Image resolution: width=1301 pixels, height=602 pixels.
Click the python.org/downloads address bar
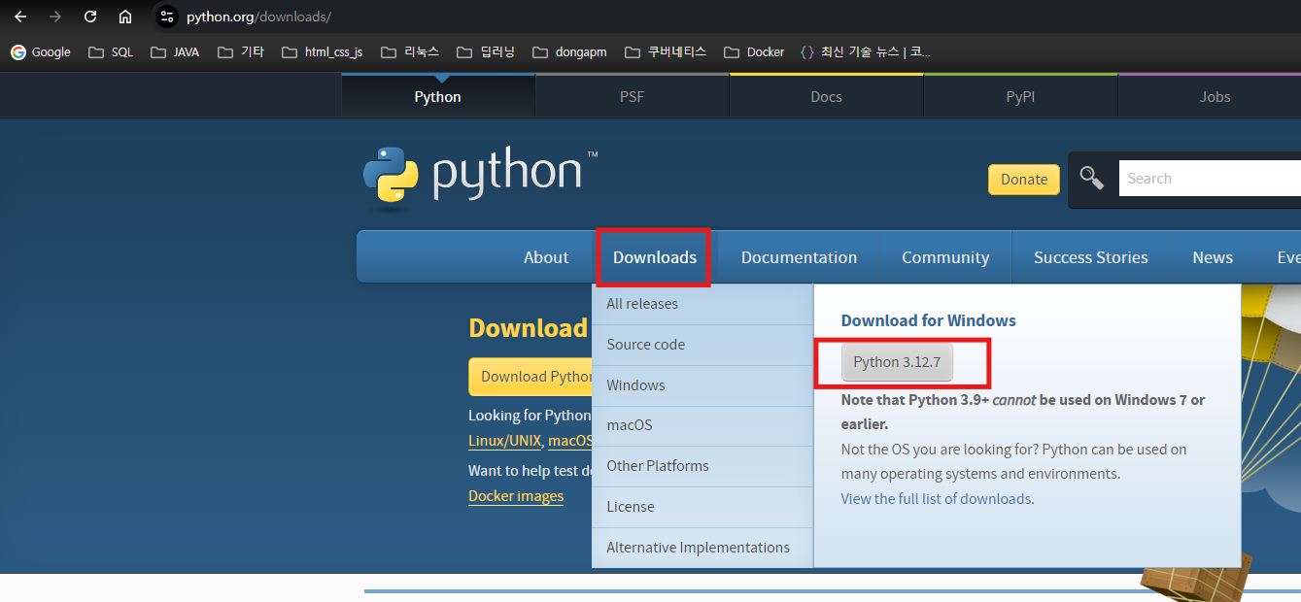[258, 17]
